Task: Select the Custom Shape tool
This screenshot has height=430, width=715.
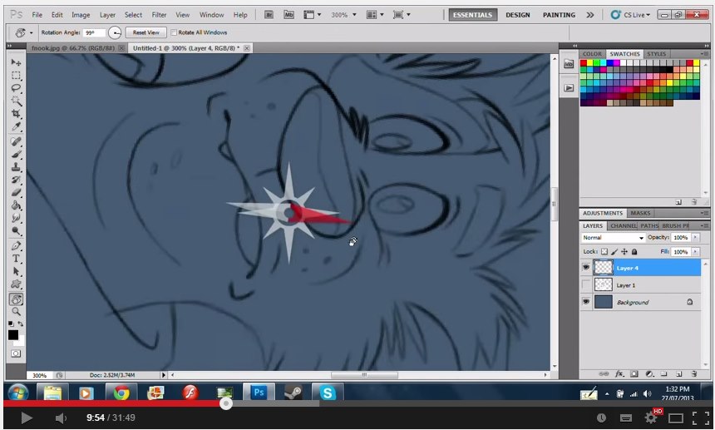Action: point(16,284)
